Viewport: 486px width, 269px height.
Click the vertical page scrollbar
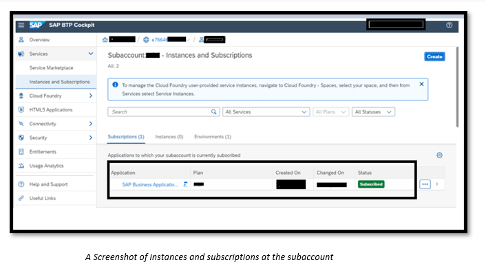pyautogui.click(x=457, y=87)
